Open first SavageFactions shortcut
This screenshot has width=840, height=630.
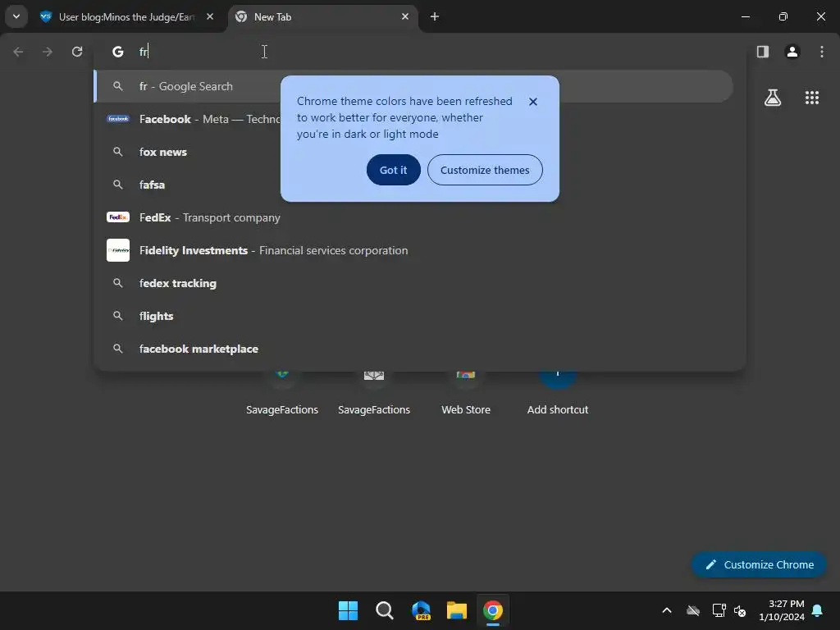(282, 394)
